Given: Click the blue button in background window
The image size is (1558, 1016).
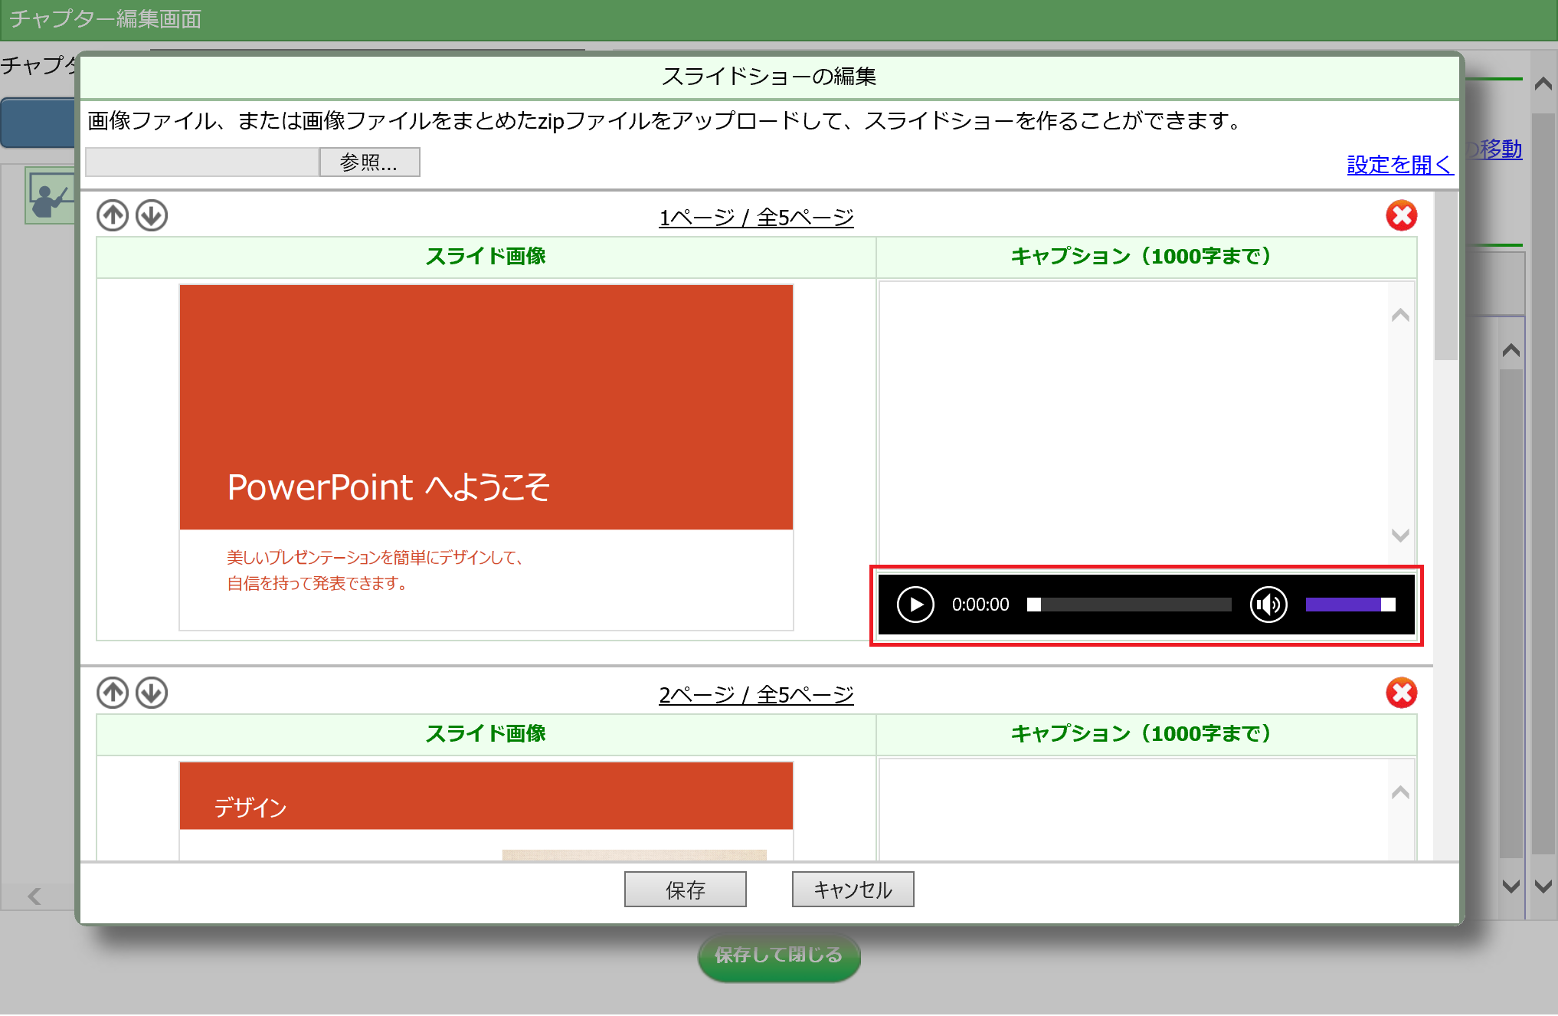Looking at the screenshot, I should 38,123.
